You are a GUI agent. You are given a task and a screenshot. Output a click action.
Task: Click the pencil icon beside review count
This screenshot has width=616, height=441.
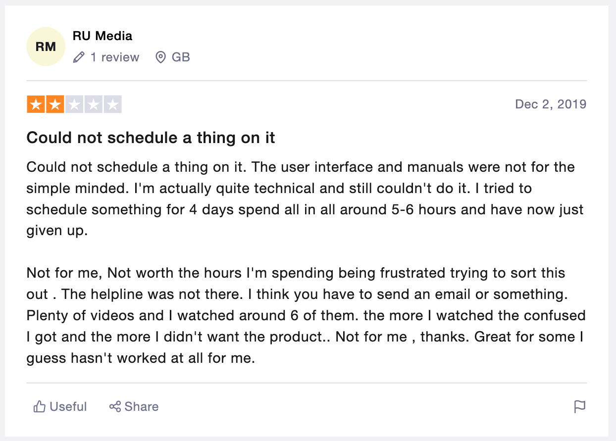[x=78, y=57]
